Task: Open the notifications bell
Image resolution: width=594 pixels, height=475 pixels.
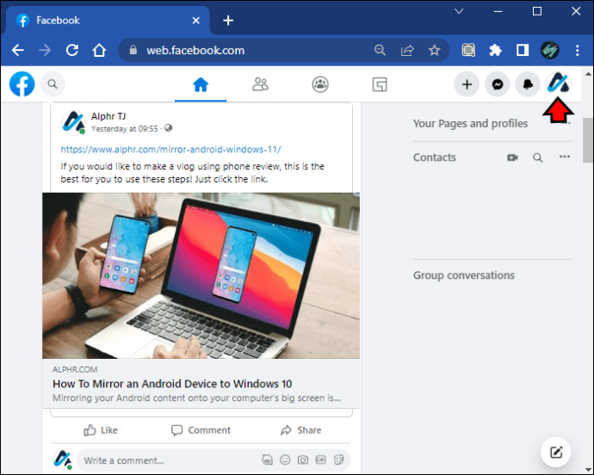Action: pyautogui.click(x=528, y=84)
